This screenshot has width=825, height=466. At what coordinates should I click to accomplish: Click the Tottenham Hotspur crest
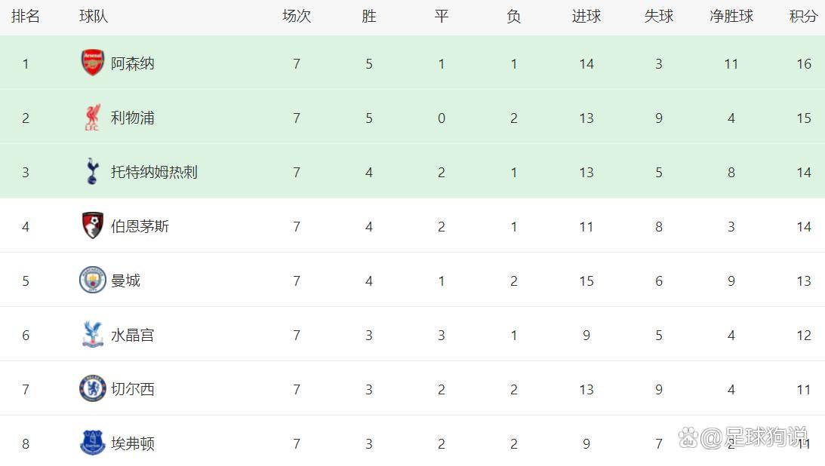click(x=92, y=172)
